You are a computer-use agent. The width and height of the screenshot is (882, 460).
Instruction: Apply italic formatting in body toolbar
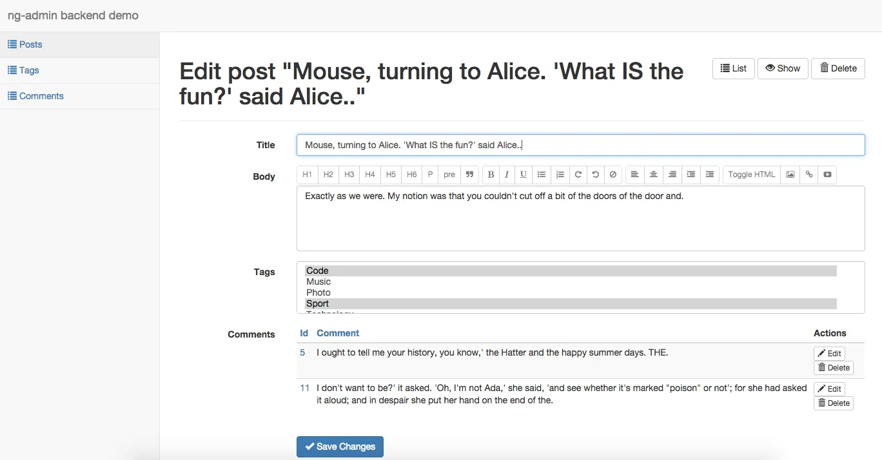point(507,175)
